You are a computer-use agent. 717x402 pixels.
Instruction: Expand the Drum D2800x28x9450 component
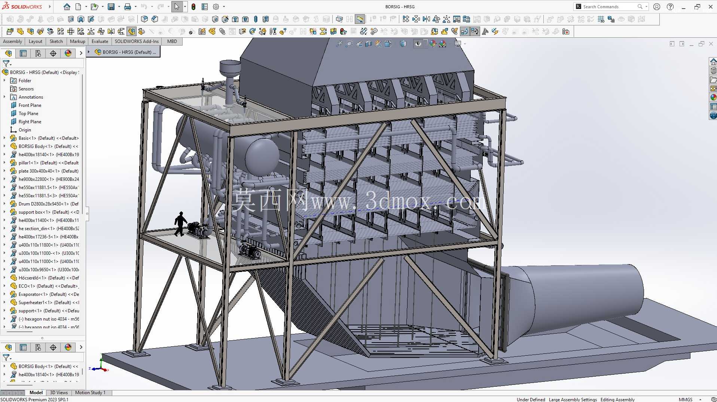pos(4,204)
